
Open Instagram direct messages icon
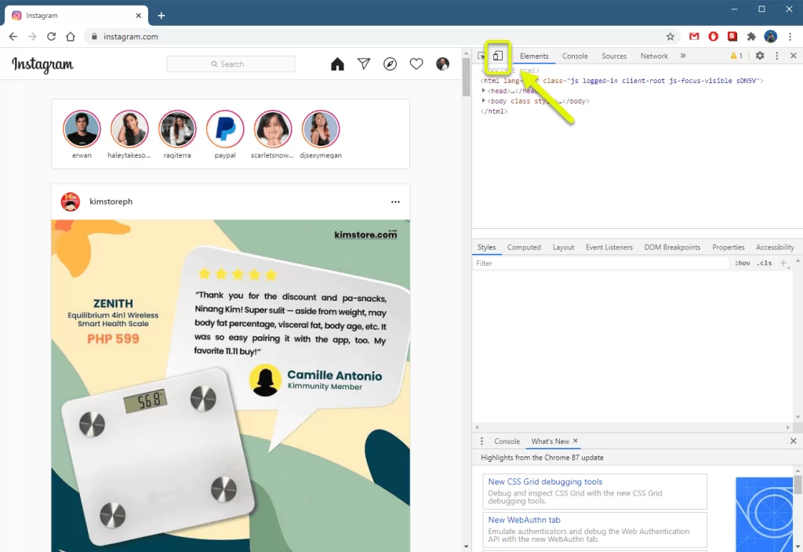(364, 64)
